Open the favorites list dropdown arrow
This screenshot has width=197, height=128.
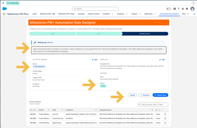click(170, 9)
